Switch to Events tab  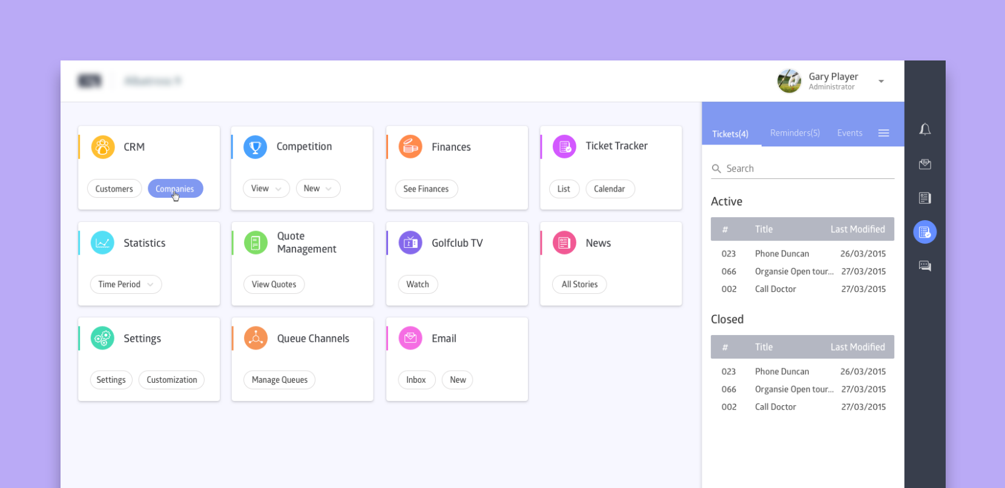[849, 133]
